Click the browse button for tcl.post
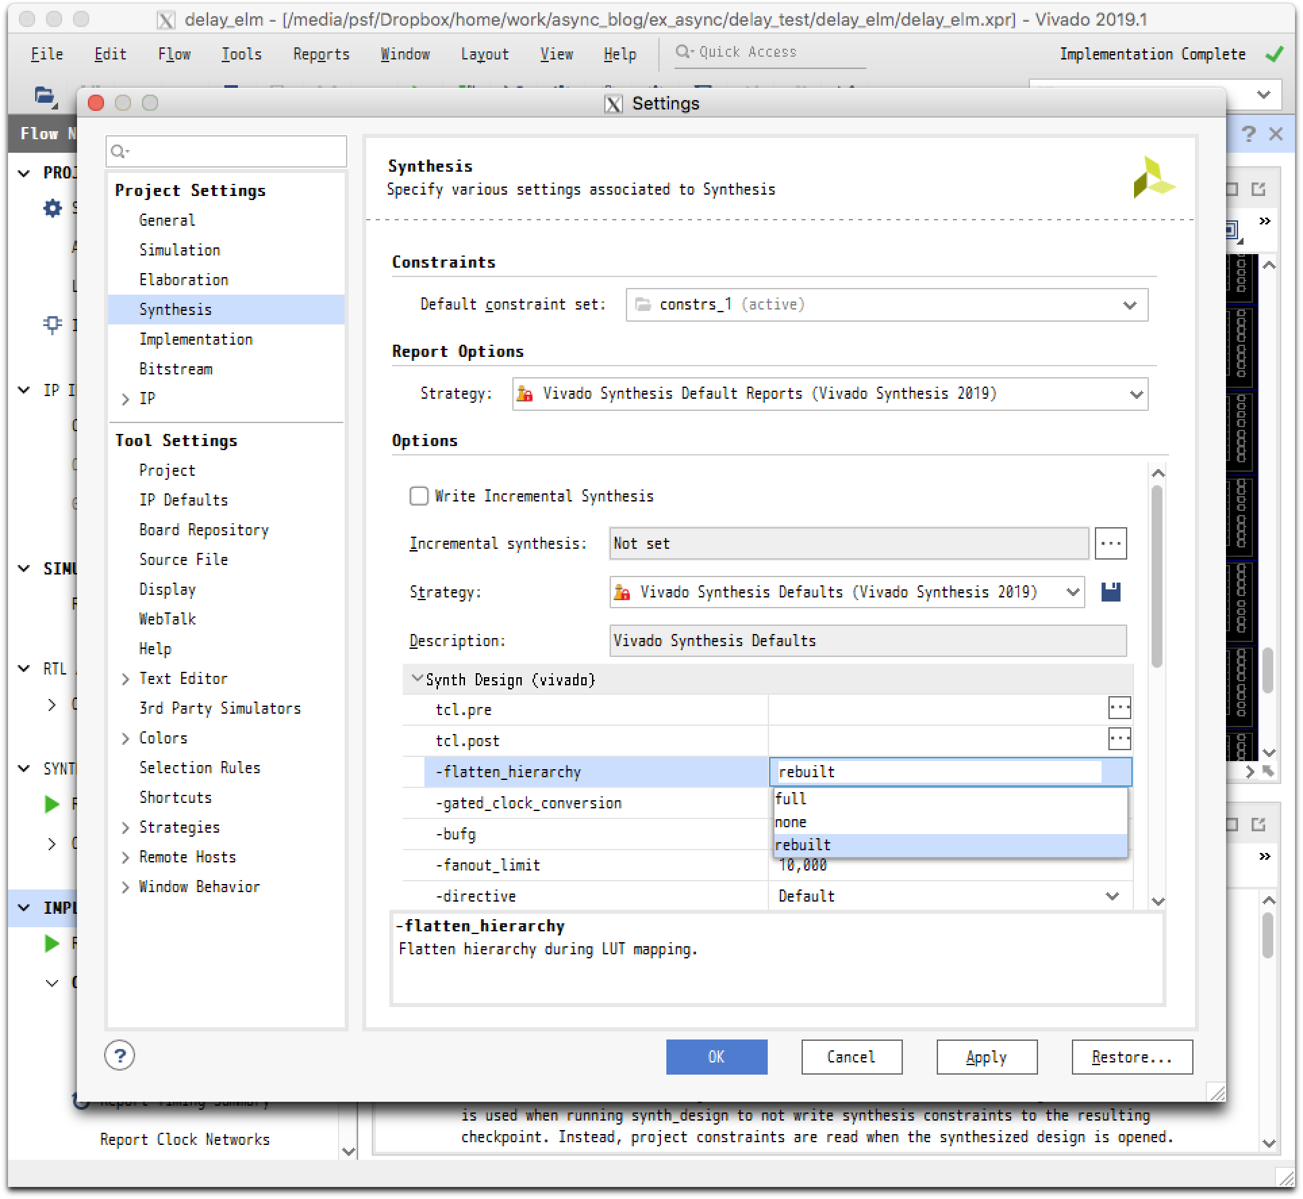Screen dimensions: 1303x1199 tap(1119, 739)
